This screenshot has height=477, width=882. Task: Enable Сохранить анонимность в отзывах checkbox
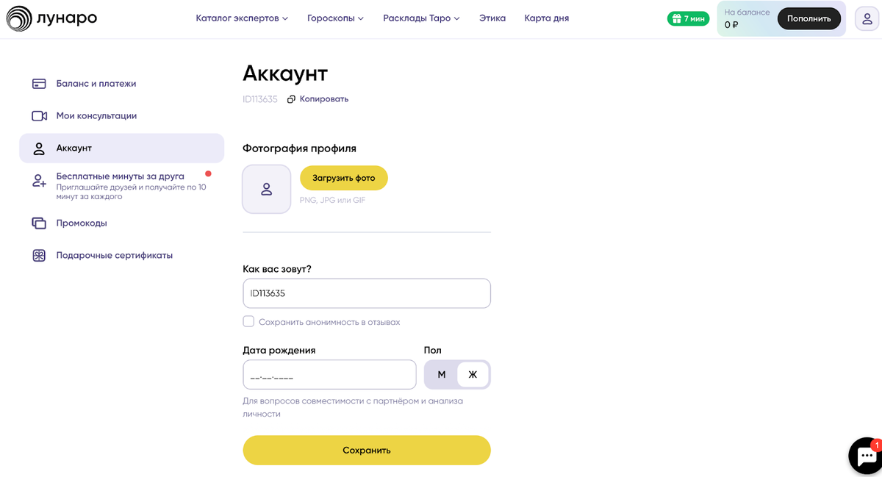click(248, 321)
